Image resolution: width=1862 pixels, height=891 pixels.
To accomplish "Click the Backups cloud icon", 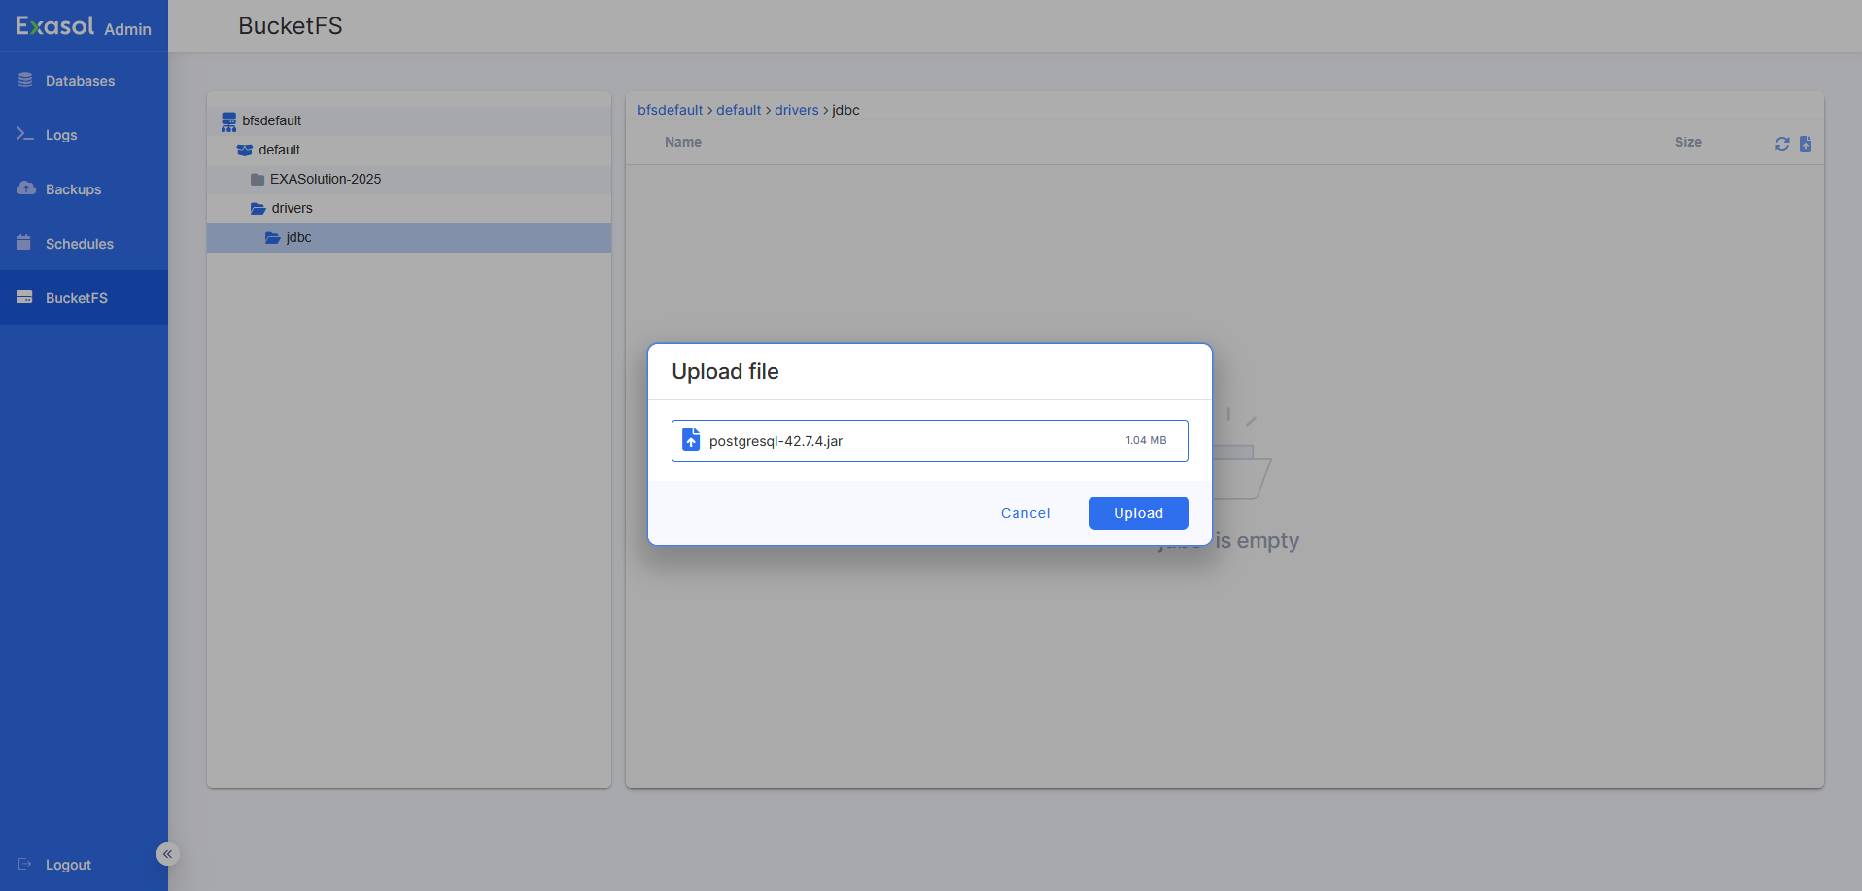I will tap(26, 188).
